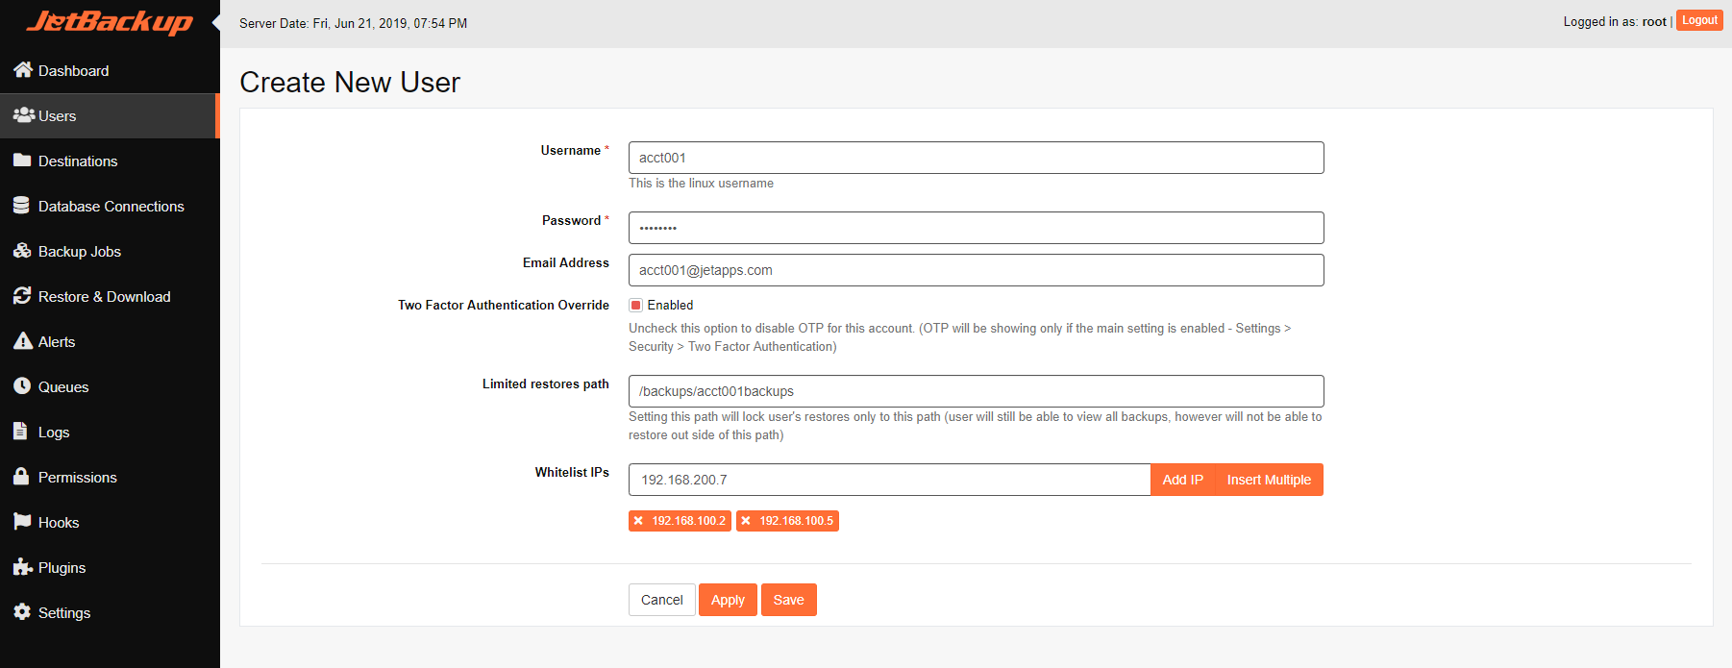The height and width of the screenshot is (668, 1732).
Task: Go to Destinations section
Action: pyautogui.click(x=110, y=161)
